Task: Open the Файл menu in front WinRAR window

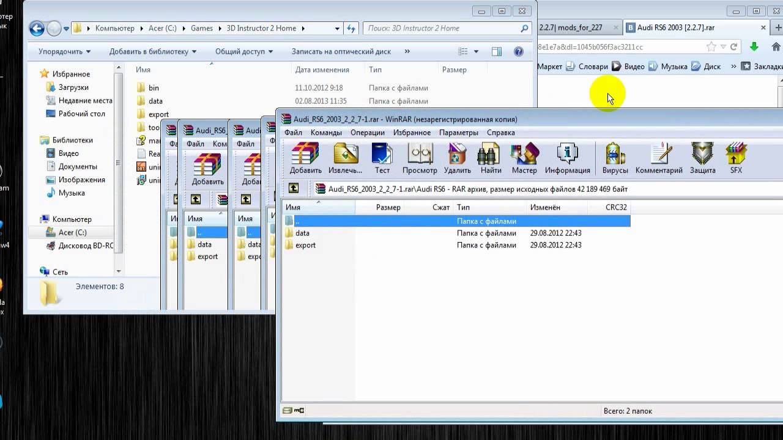Action: click(x=293, y=133)
